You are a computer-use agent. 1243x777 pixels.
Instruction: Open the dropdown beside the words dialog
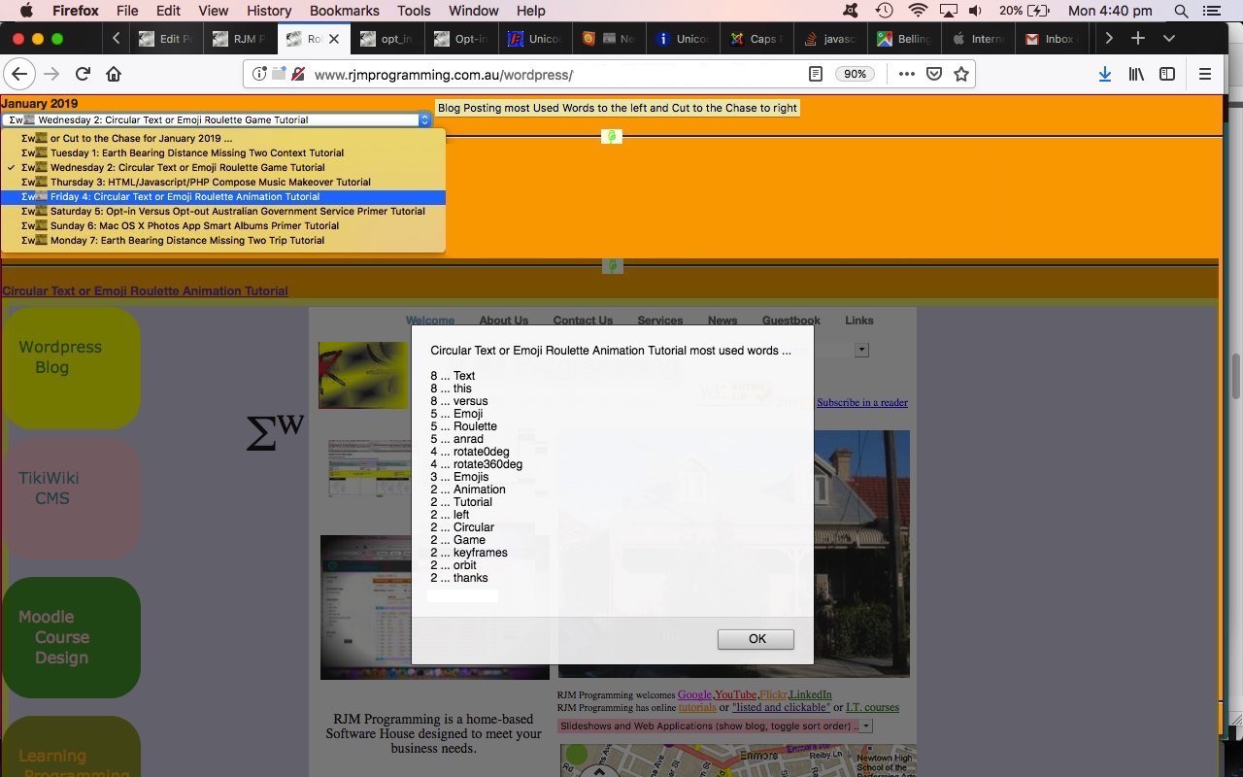pos(860,350)
